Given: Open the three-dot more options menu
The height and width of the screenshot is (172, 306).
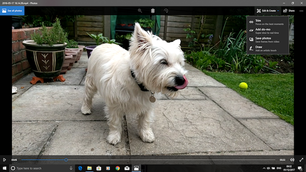Looking at the screenshot, I should pos(301,11).
